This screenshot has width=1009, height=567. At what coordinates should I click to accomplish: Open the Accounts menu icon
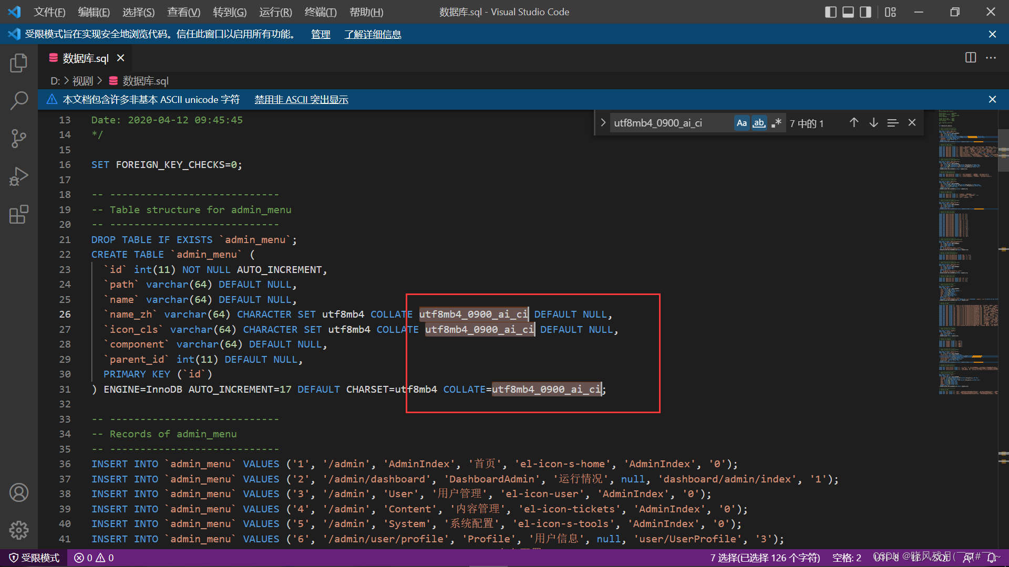point(19,492)
